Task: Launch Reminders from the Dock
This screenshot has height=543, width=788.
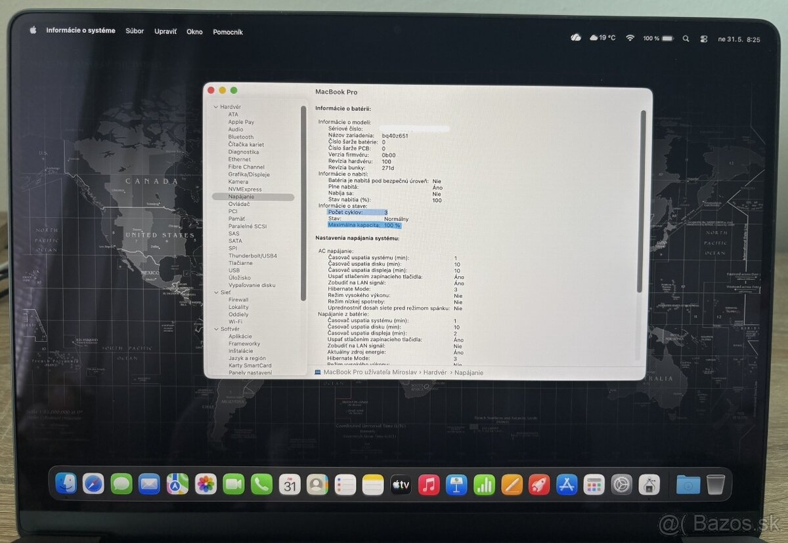Action: click(345, 484)
